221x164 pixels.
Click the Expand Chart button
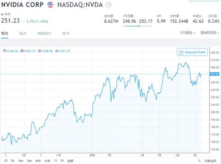coord(192,52)
